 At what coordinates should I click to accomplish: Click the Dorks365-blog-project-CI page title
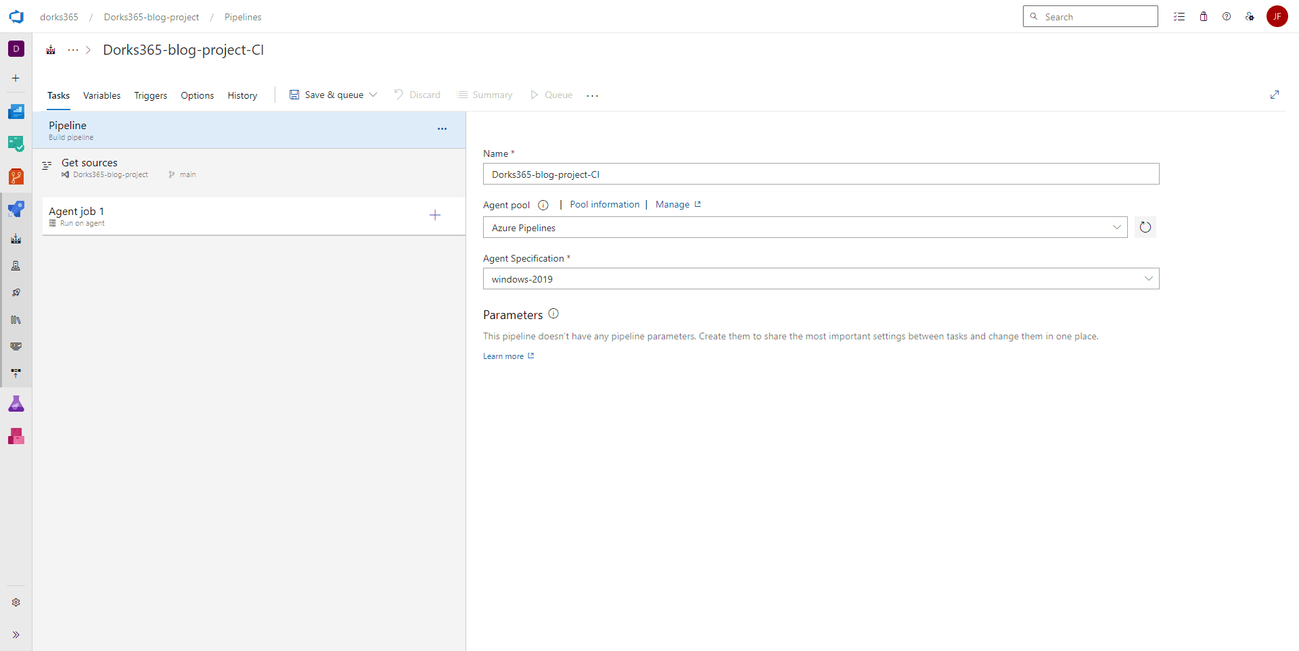coord(183,50)
